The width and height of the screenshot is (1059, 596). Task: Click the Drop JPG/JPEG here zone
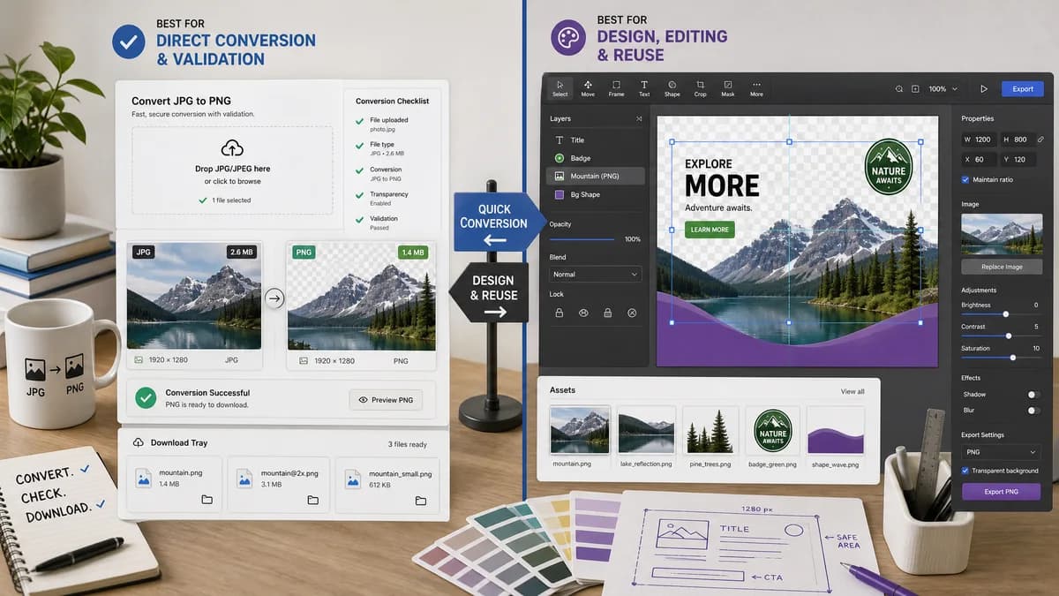click(x=232, y=170)
